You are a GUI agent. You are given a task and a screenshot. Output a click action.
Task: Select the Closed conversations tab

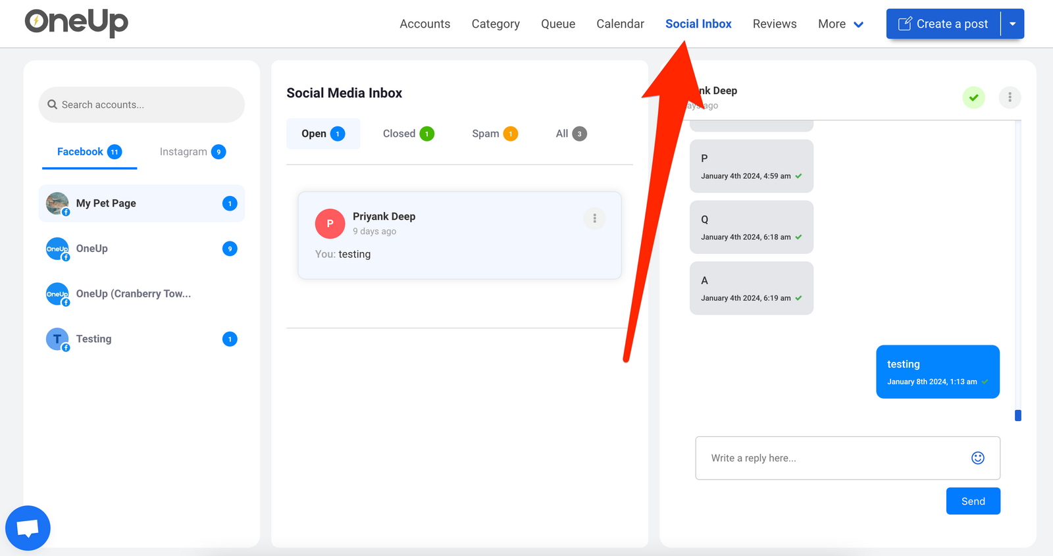[x=408, y=134]
